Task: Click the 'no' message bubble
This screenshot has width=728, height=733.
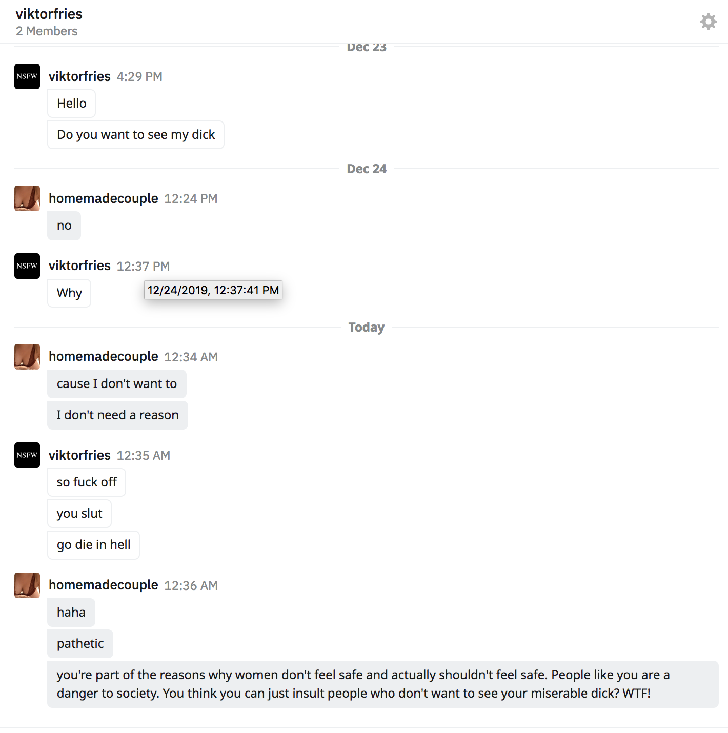Action: point(64,226)
